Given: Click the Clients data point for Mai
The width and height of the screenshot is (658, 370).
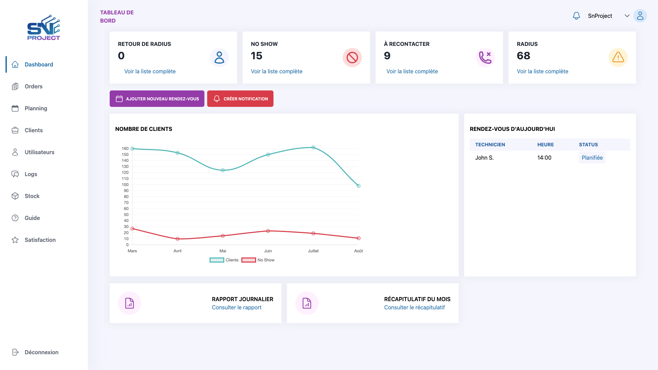Looking at the screenshot, I should pos(223,170).
